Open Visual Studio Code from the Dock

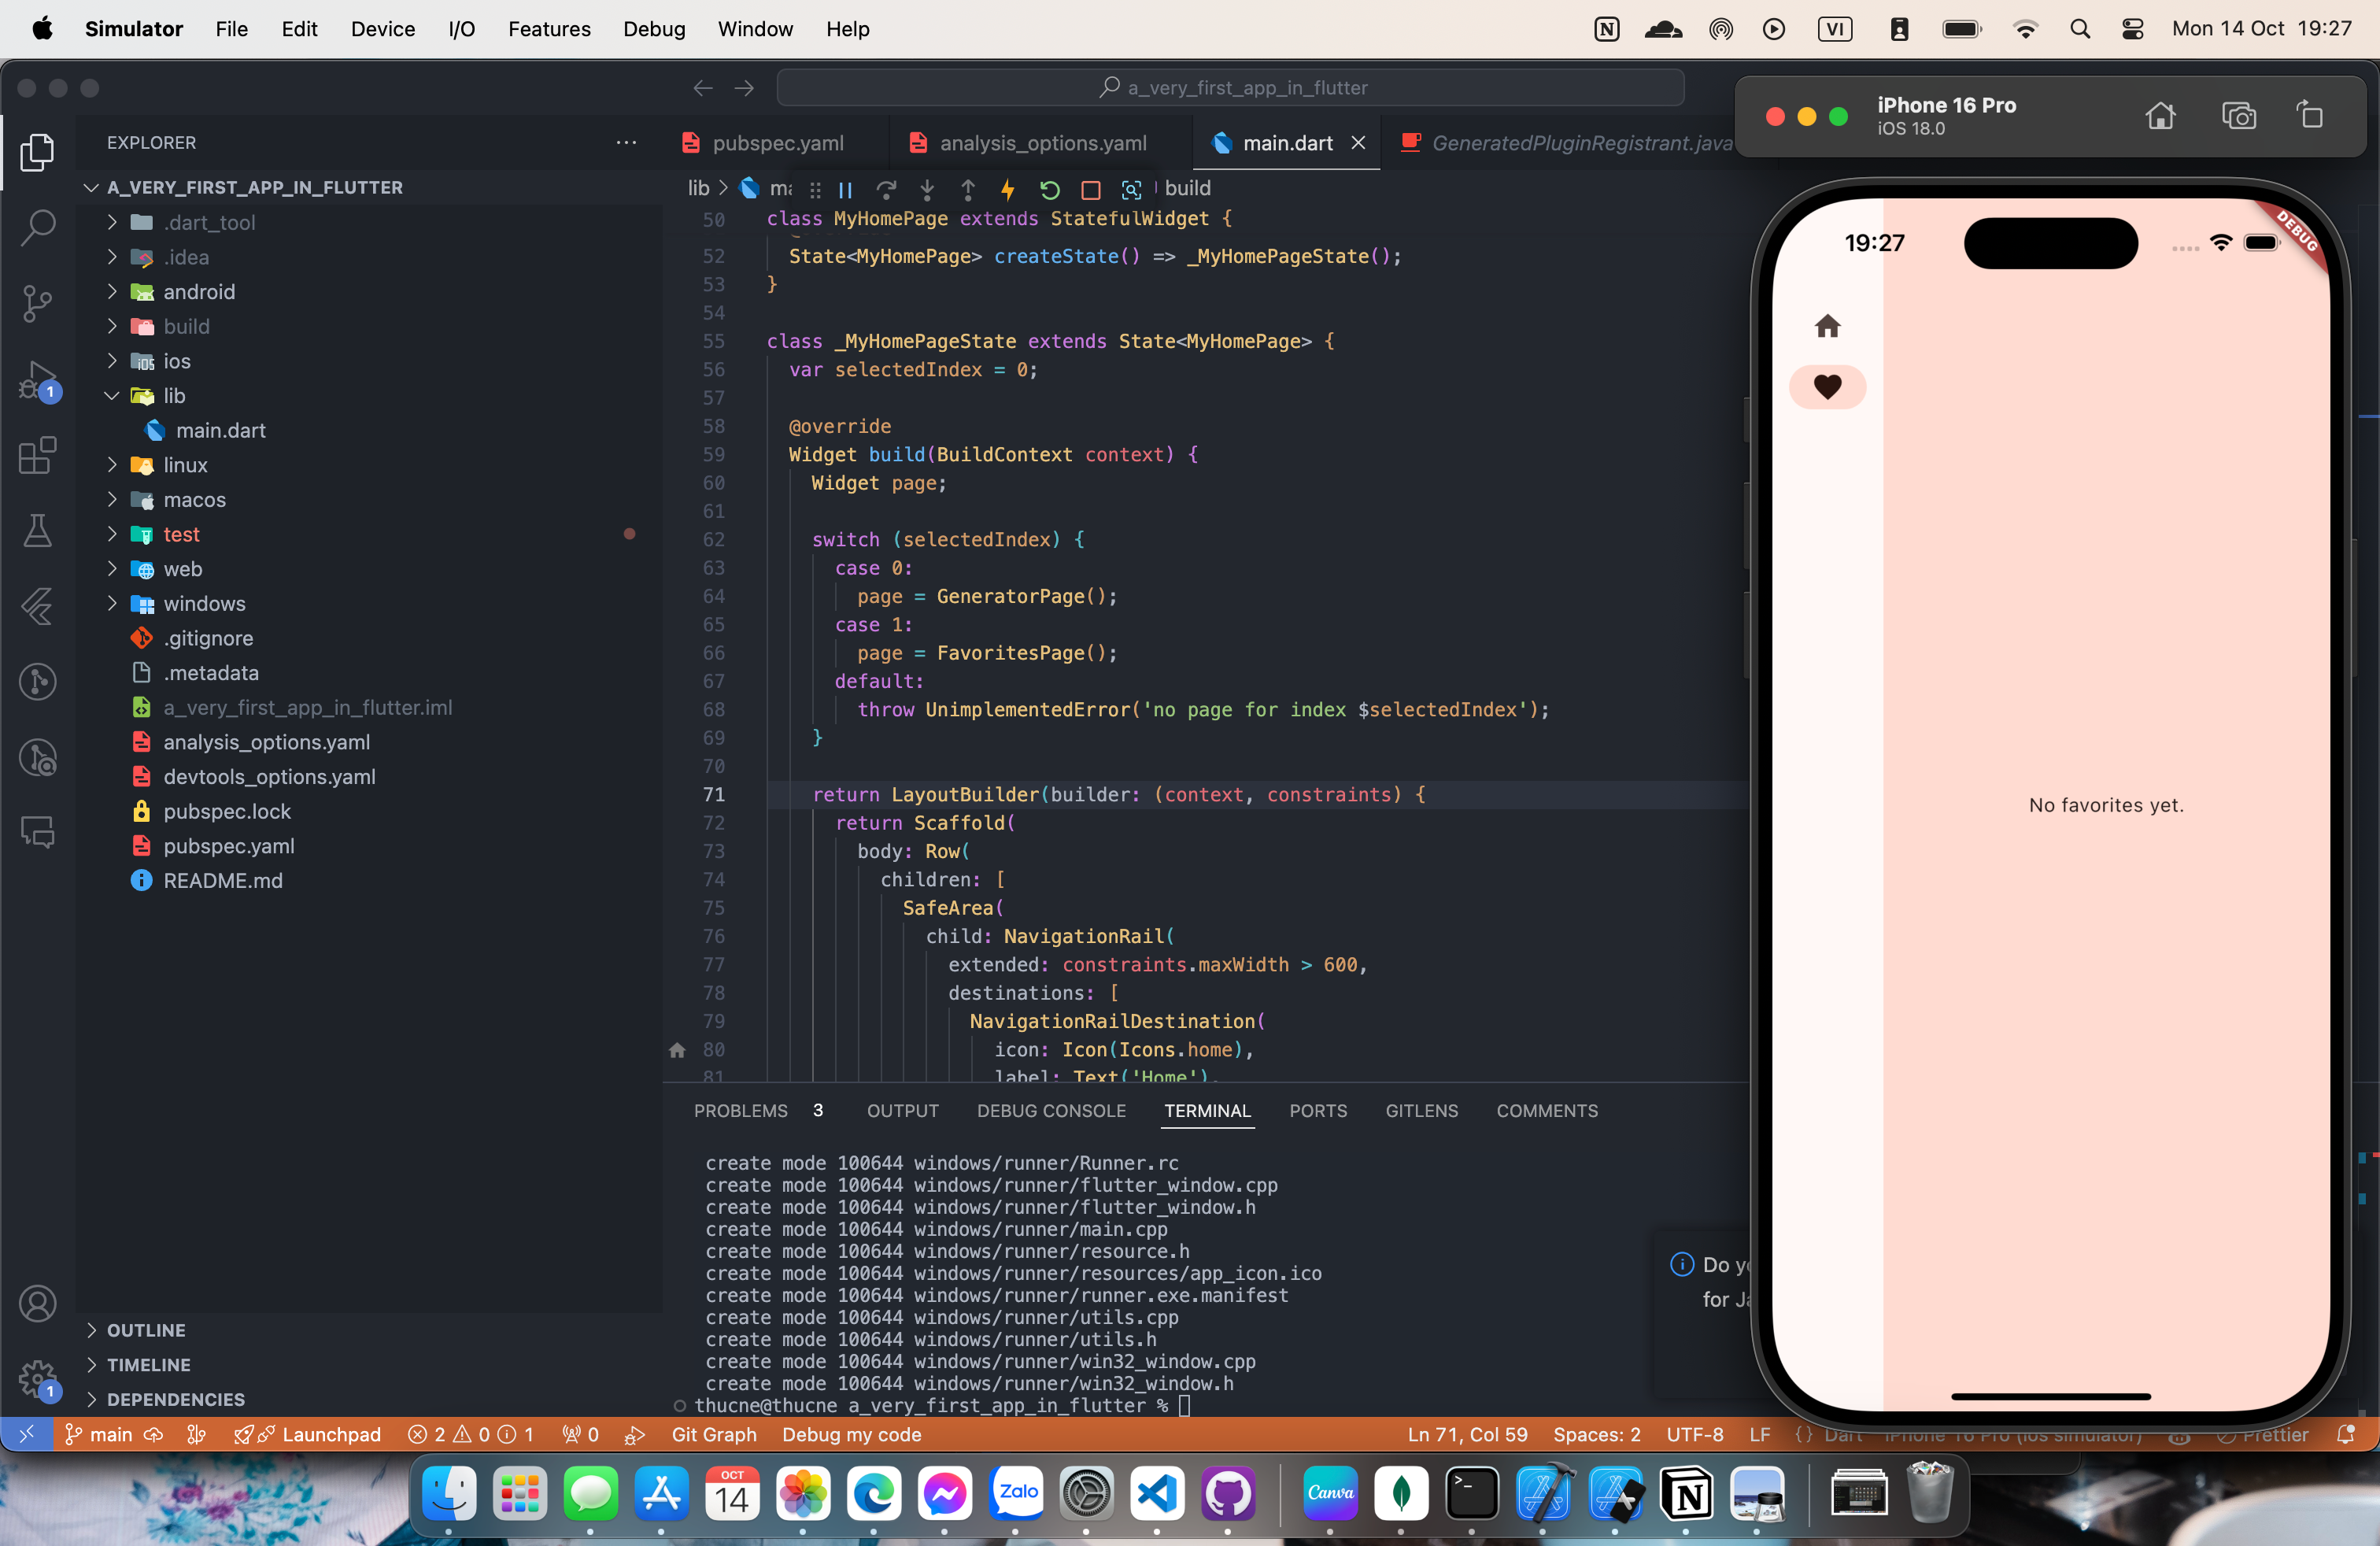1157,1494
